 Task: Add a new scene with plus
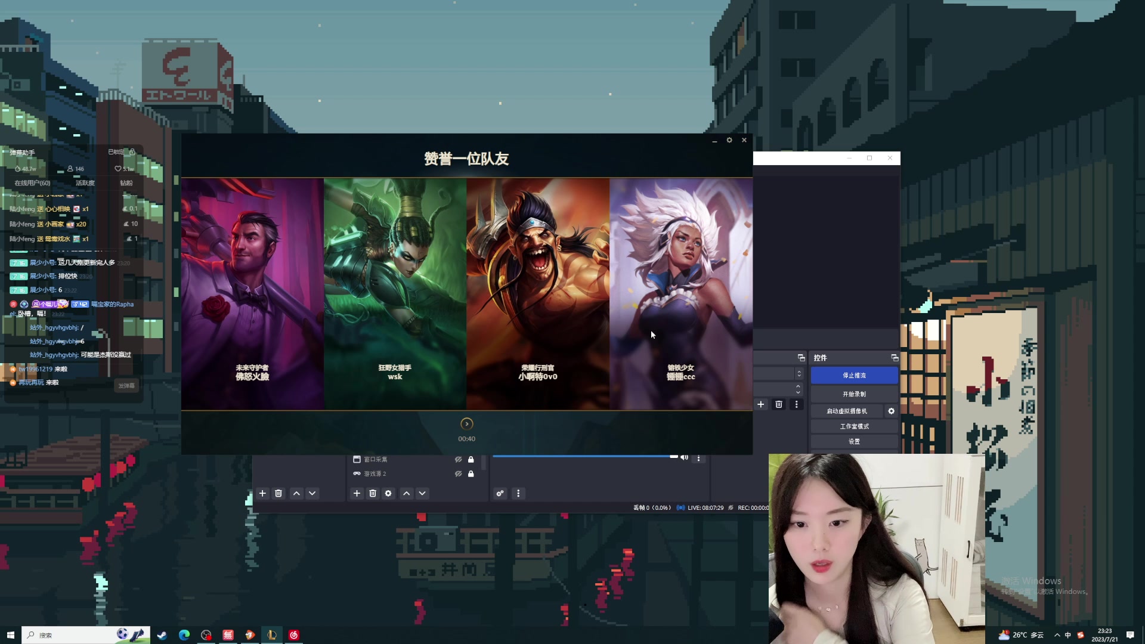[262, 493]
